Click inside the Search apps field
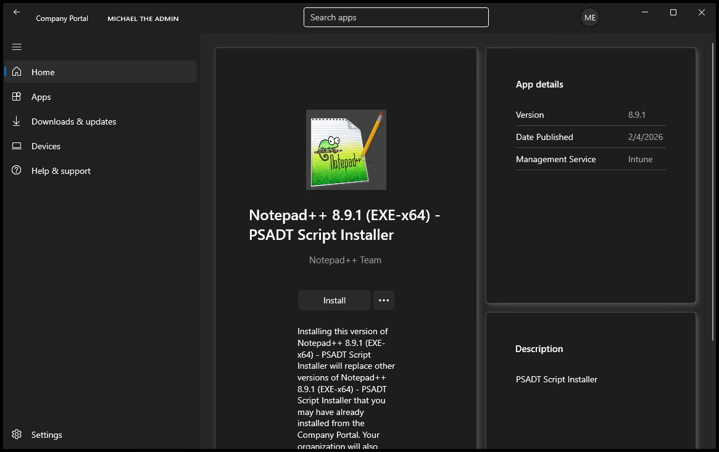The height and width of the screenshot is (452, 719). pyautogui.click(x=396, y=17)
